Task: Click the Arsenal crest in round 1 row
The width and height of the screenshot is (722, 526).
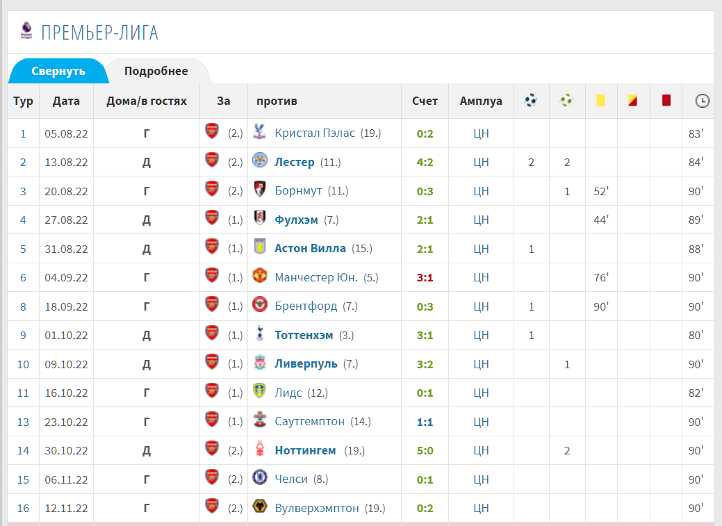Action: (212, 131)
